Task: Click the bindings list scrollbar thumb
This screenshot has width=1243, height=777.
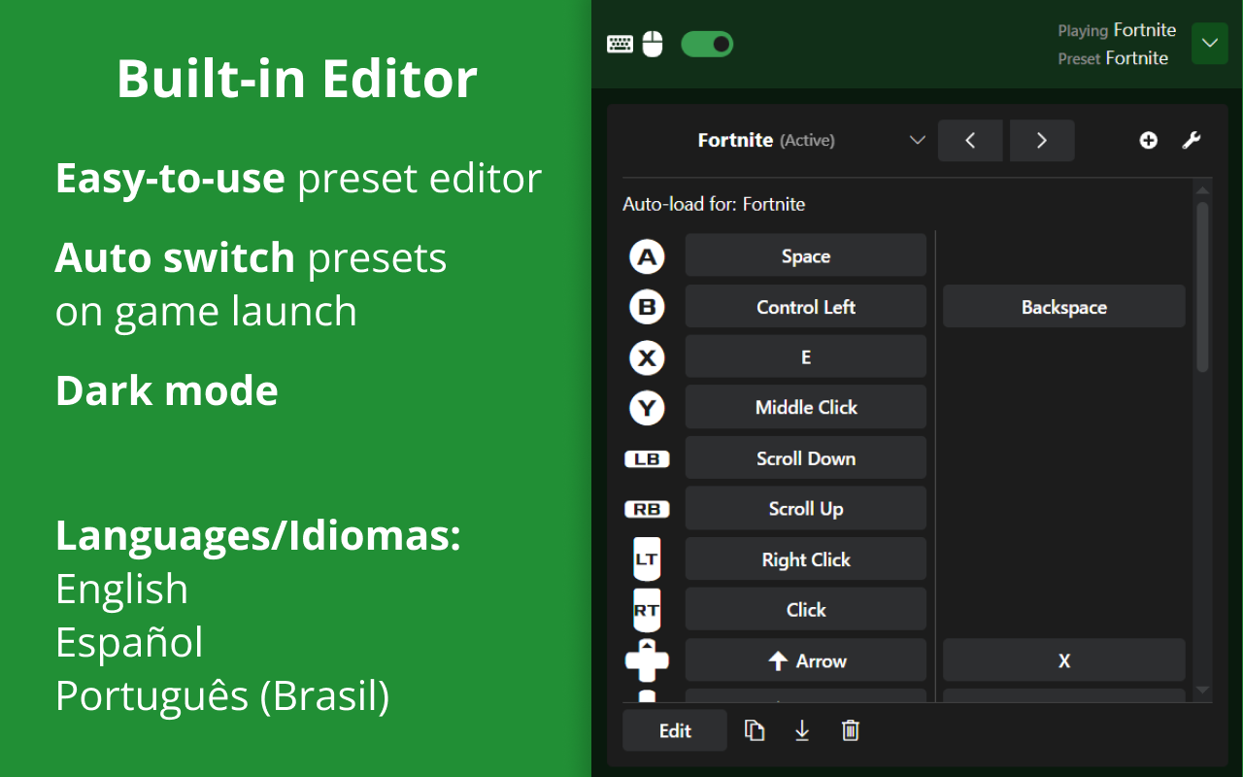Action: (x=1202, y=287)
